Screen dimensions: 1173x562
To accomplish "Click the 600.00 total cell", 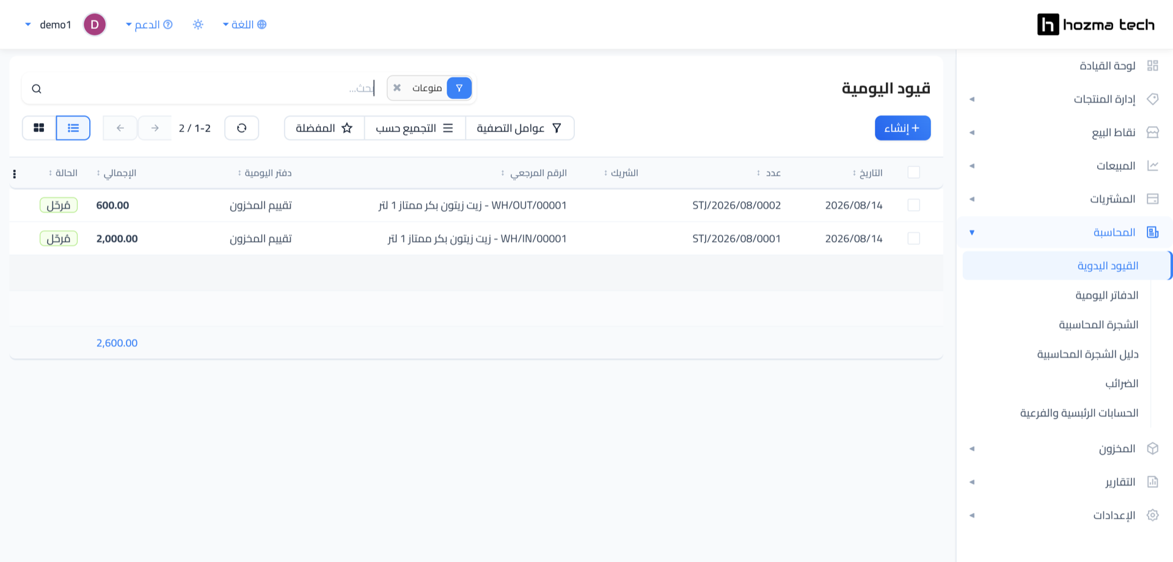I will click(x=112, y=205).
